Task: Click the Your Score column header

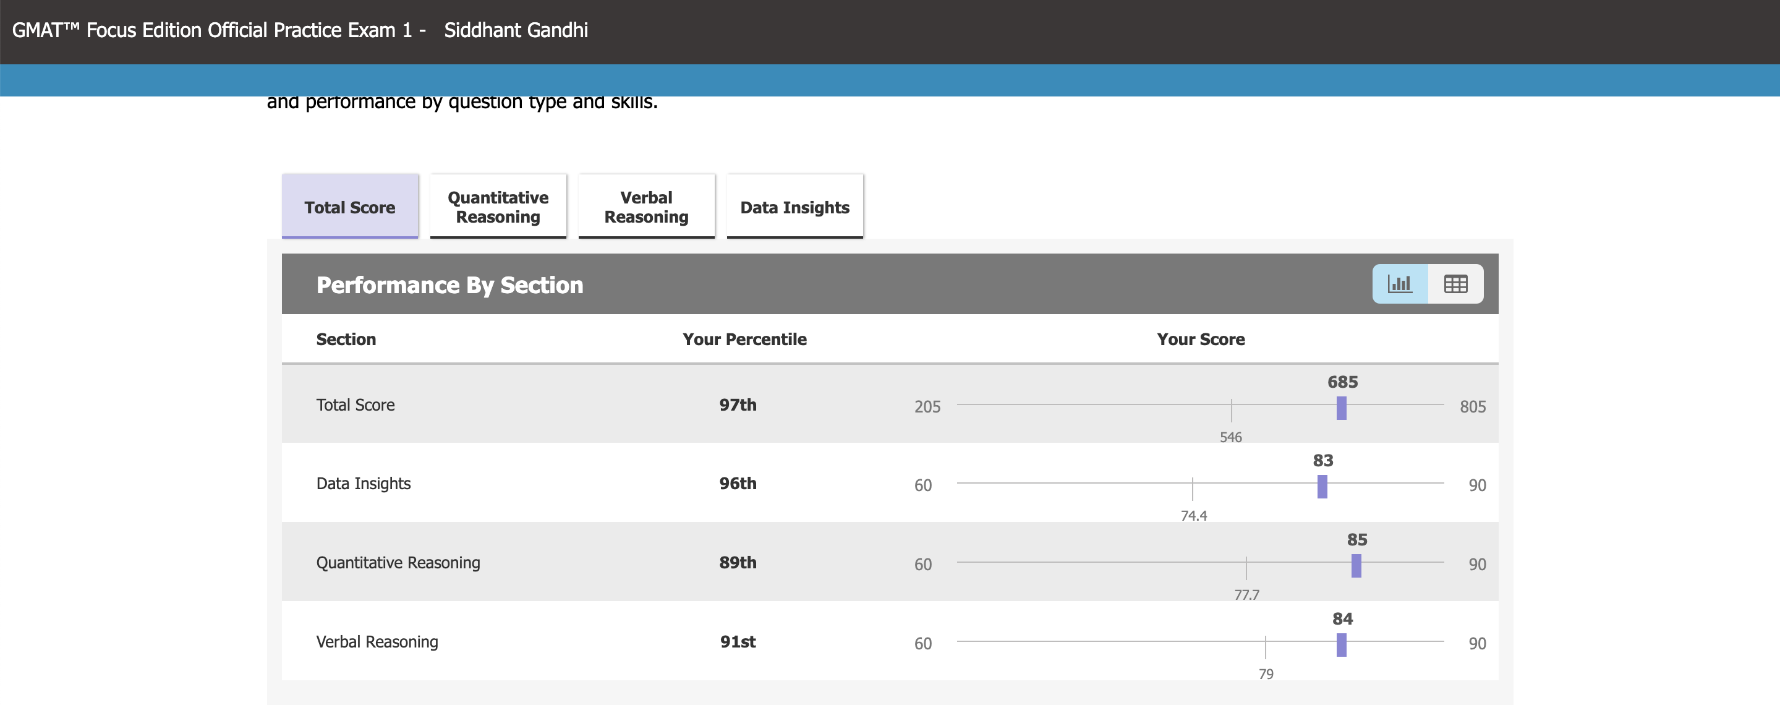Action: click(x=1200, y=339)
